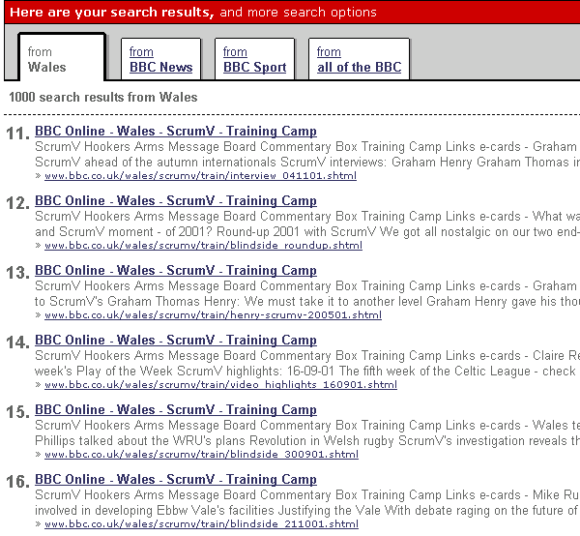580x536 pixels.
Task: Visit the interview_041101.shtml URL link
Action: click(x=200, y=175)
